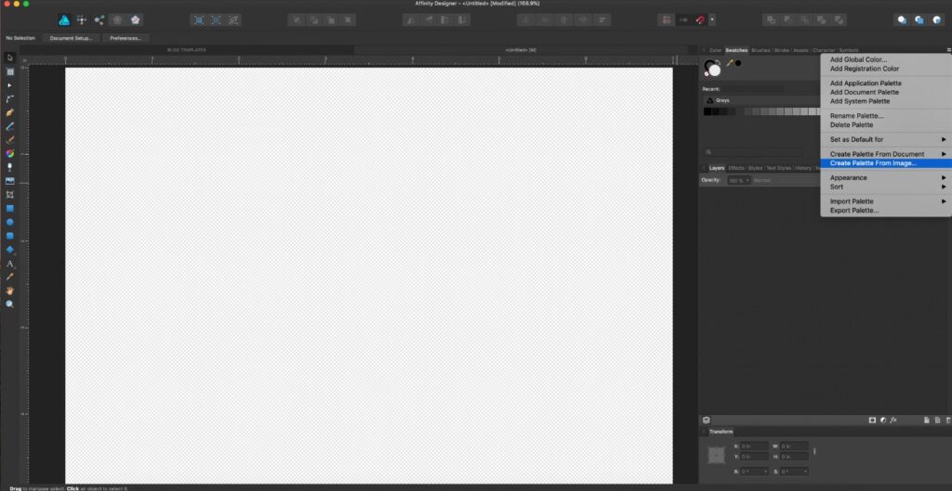Image resolution: width=952 pixels, height=491 pixels.
Task: Open the snapping options dropdown arrow
Action: [712, 20]
